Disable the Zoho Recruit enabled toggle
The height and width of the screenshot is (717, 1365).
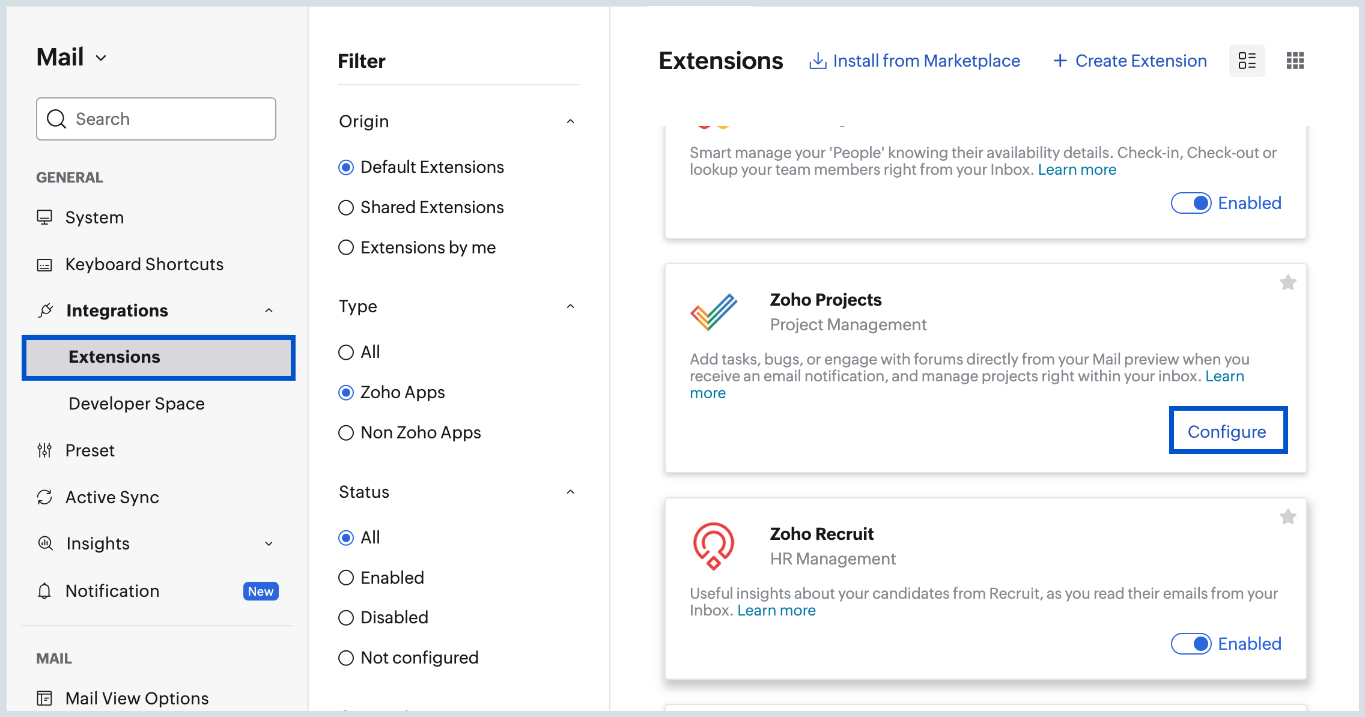(1191, 644)
